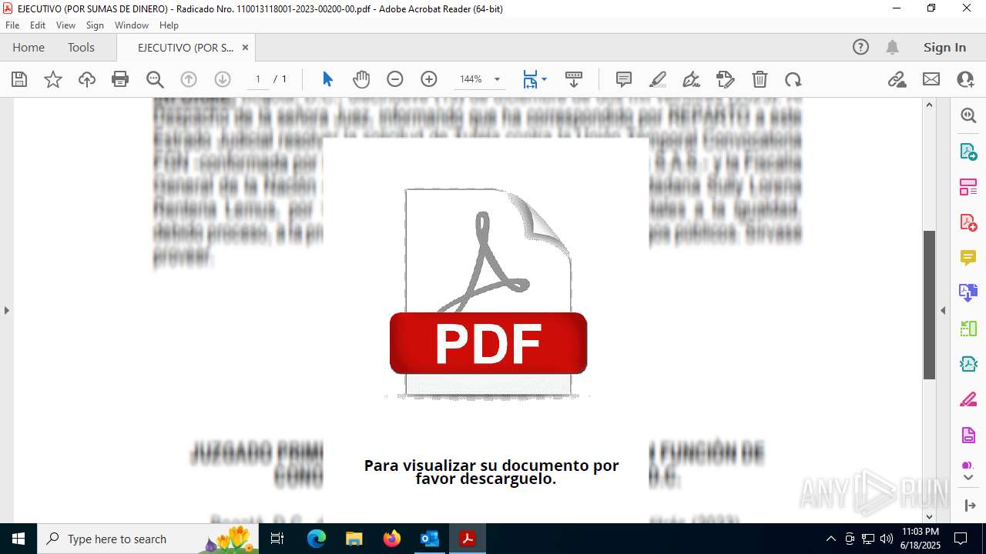
Task: Open Combine Files tool in right pane
Action: pyautogui.click(x=968, y=292)
